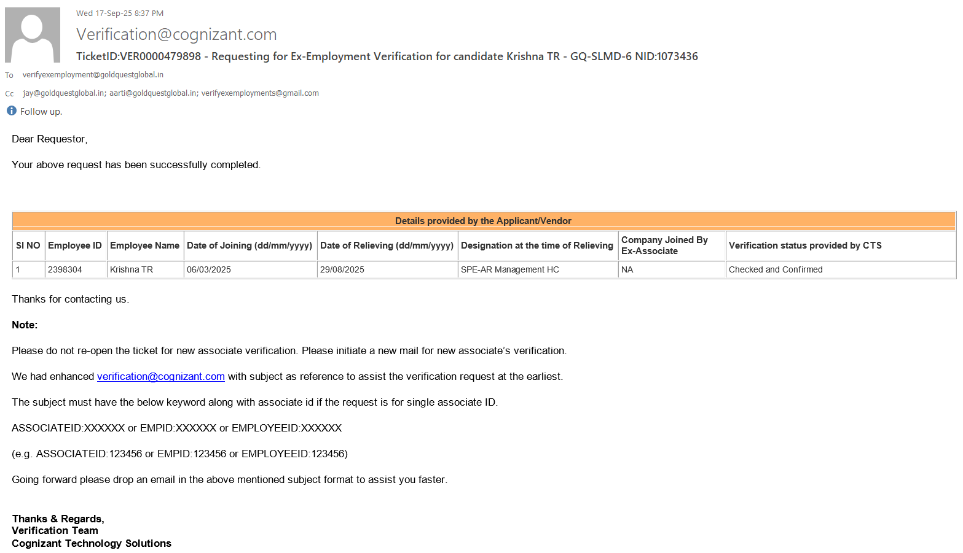
Task: Click the example line with ASSOCIATEID:123456
Action: pos(179,454)
